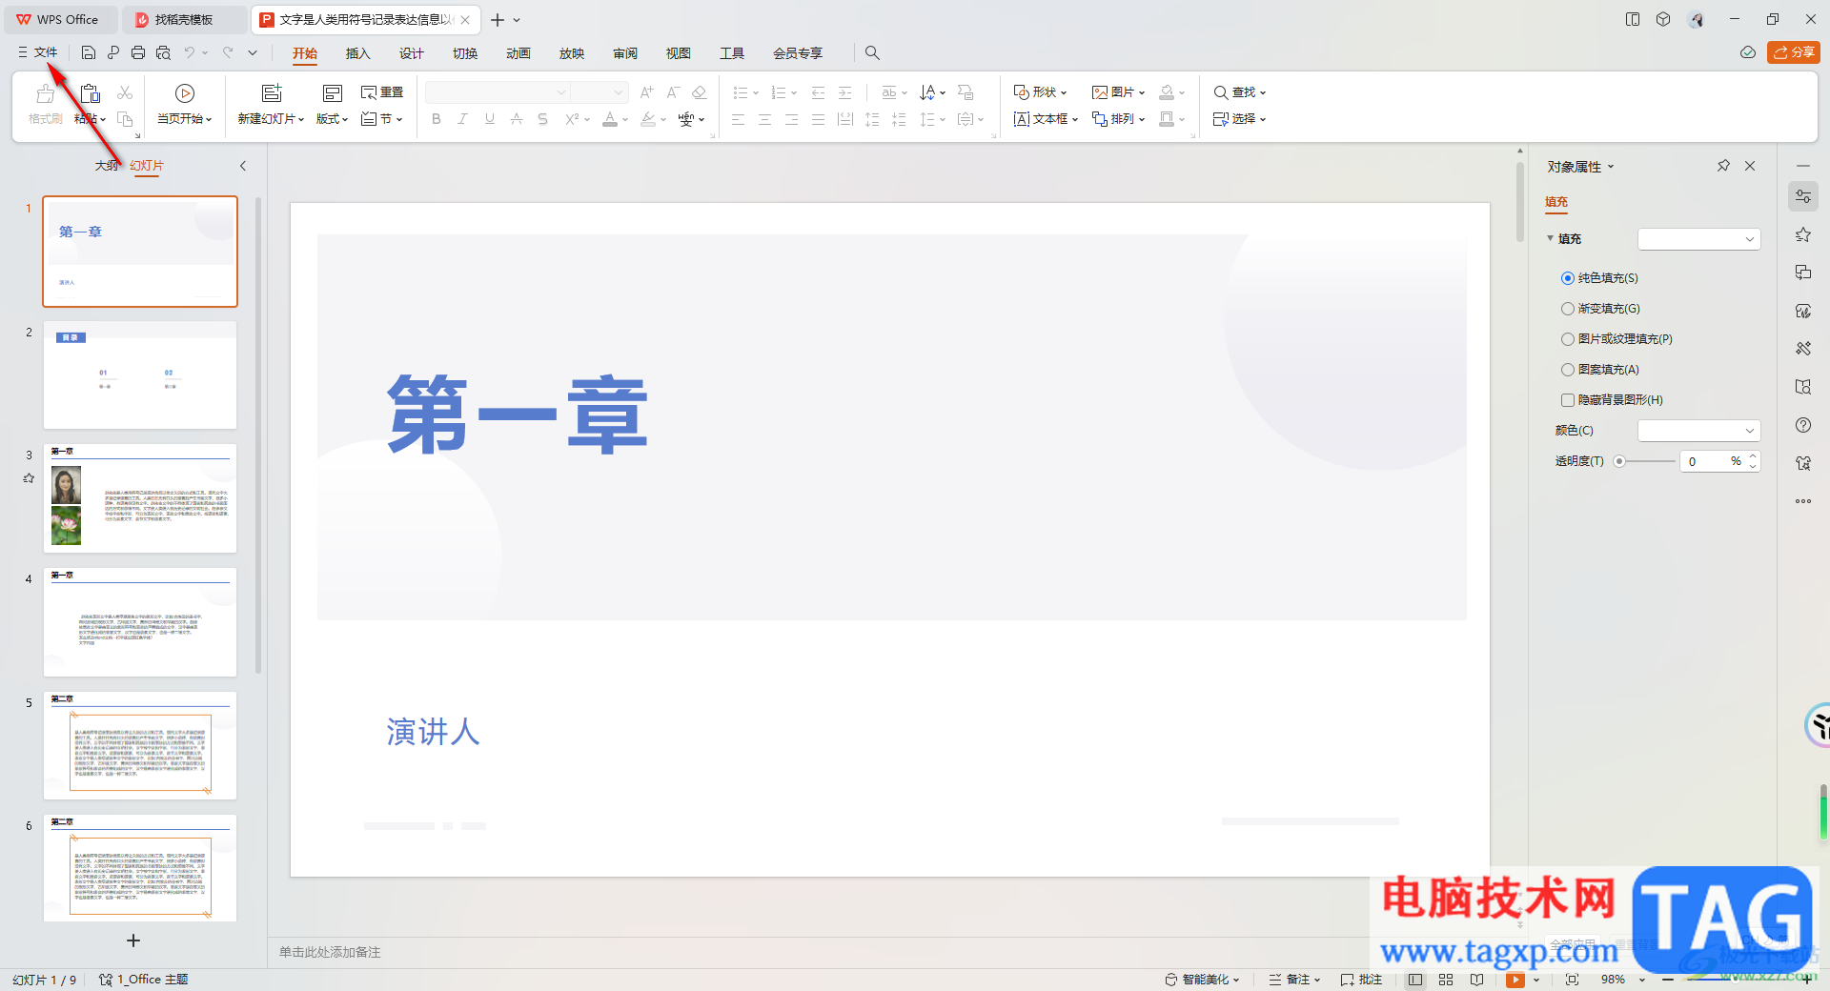Close the 对象属性 panel

(1750, 166)
